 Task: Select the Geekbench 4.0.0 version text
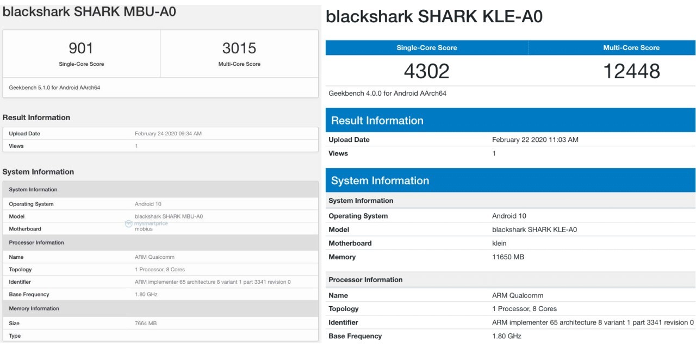[x=387, y=94]
